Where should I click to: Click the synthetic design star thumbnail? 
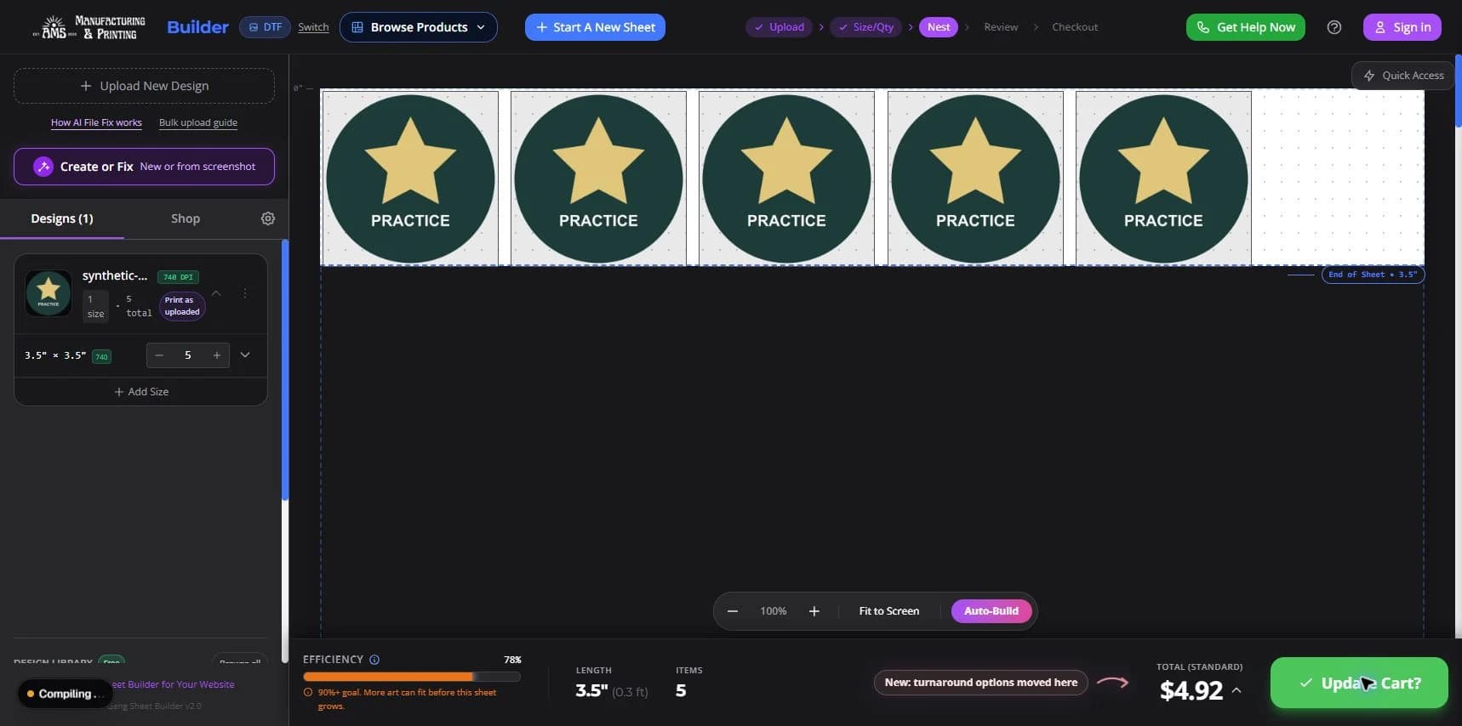coord(49,293)
